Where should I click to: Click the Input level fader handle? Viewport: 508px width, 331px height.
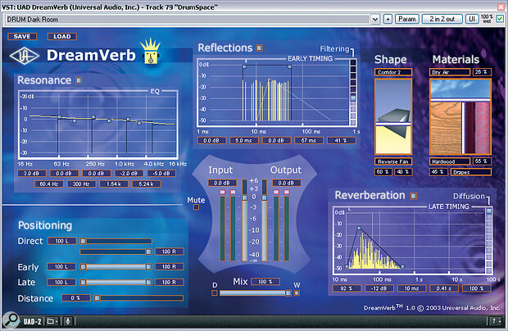(245, 197)
